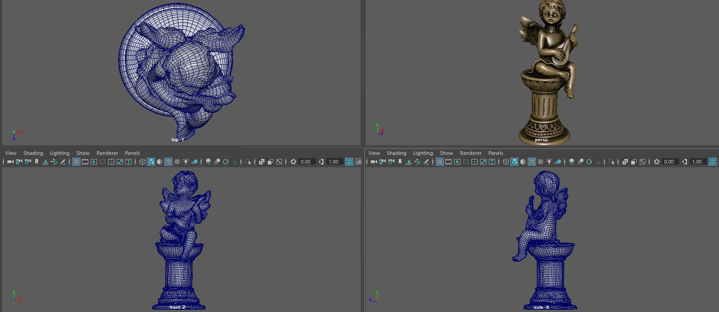The width and height of the screenshot is (719, 312).
Task: Toggle Screen Space Ambient Occlusion in front panel
Action: tap(208, 162)
